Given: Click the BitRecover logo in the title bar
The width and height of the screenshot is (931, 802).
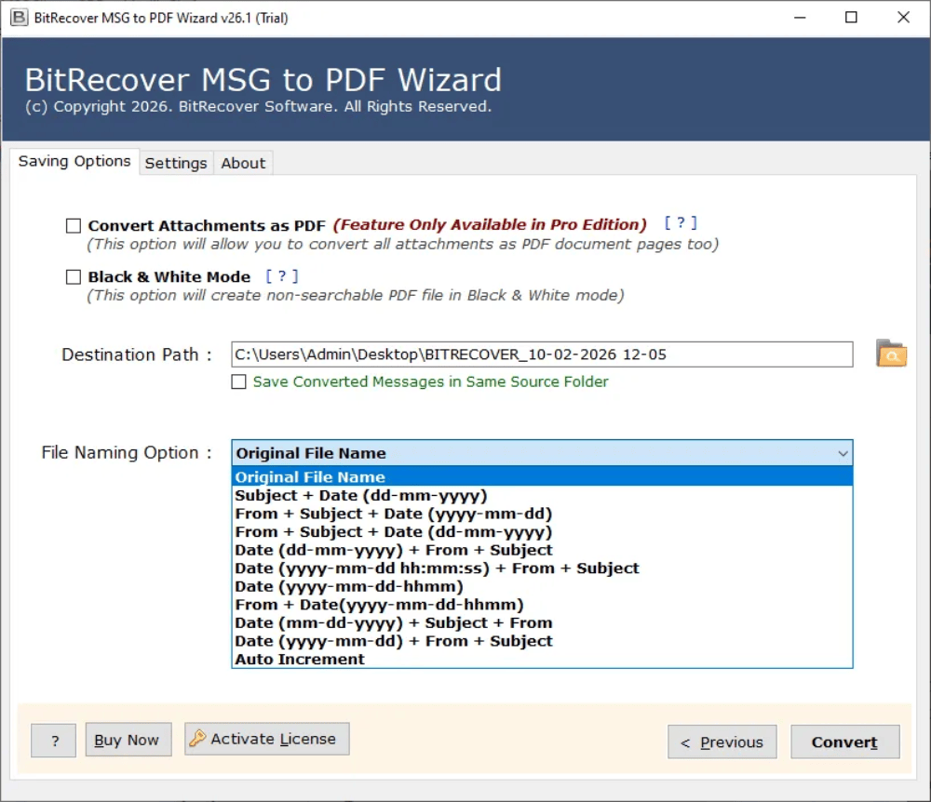Looking at the screenshot, I should click(x=20, y=17).
